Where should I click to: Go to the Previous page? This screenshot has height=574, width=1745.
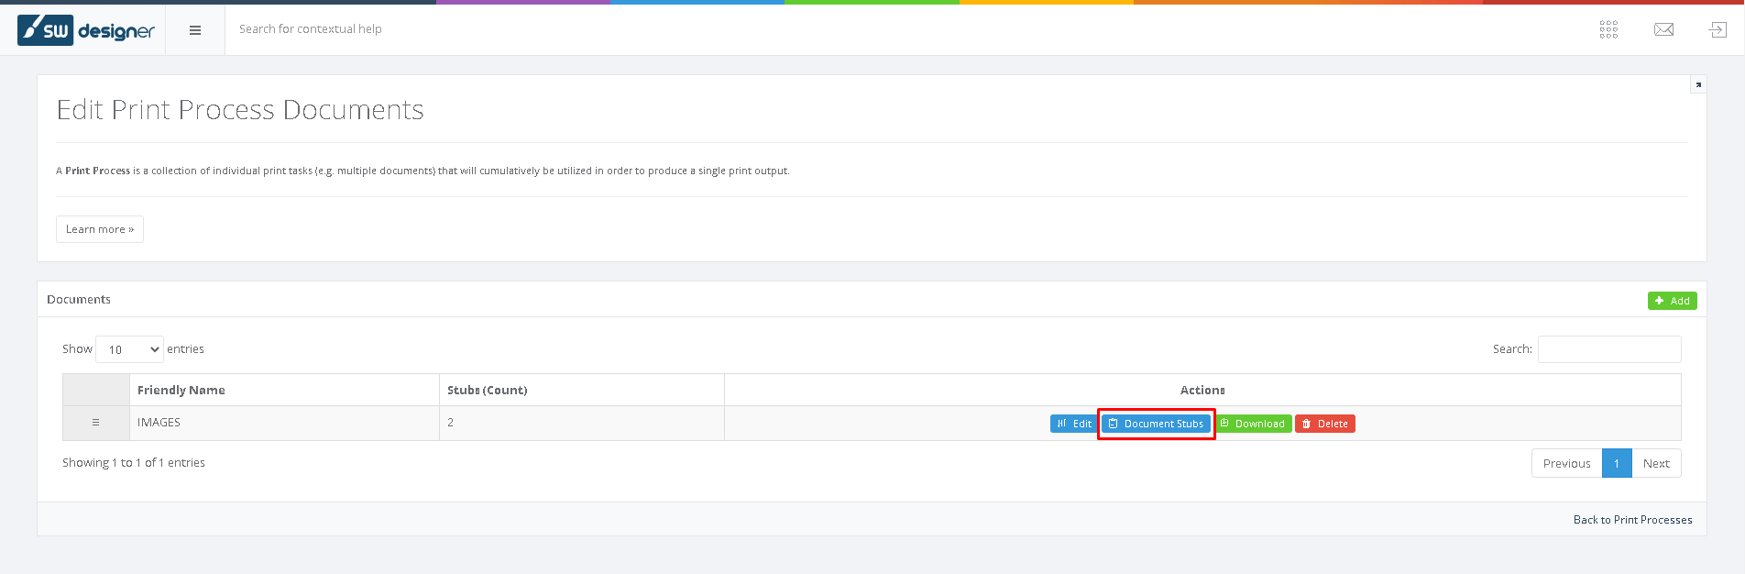coord(1566,463)
